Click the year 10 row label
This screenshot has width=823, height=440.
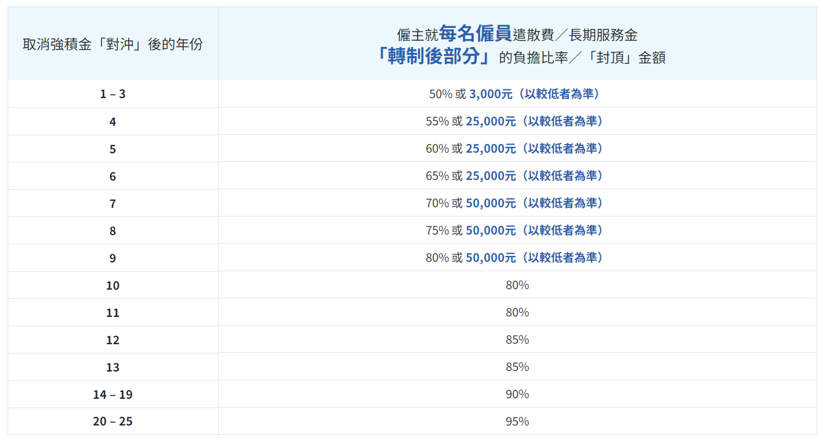tap(113, 286)
